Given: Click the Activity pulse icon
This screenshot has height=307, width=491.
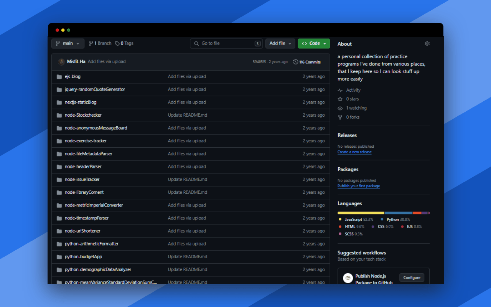Looking at the screenshot, I should (x=340, y=90).
